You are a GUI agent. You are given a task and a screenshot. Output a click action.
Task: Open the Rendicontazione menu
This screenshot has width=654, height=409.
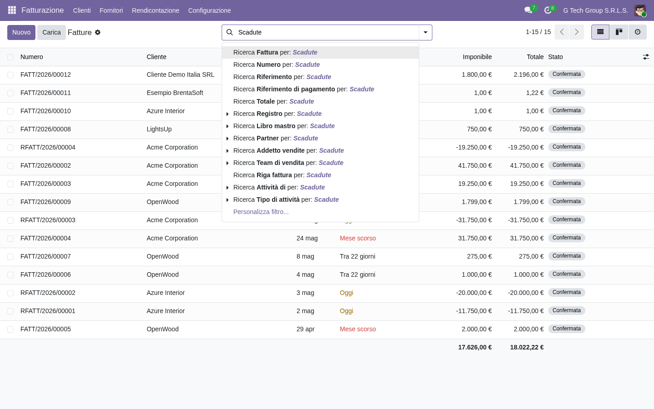click(155, 10)
